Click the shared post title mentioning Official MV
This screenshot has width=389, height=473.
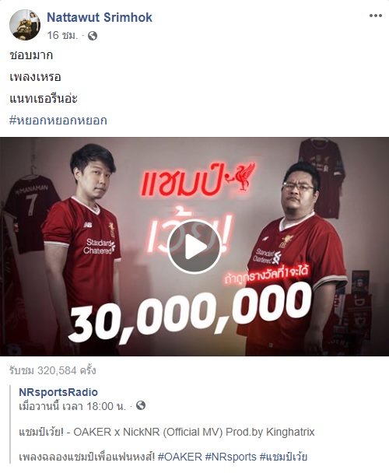point(166,432)
